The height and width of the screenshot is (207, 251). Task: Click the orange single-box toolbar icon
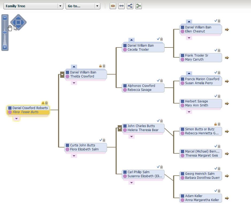113,6
